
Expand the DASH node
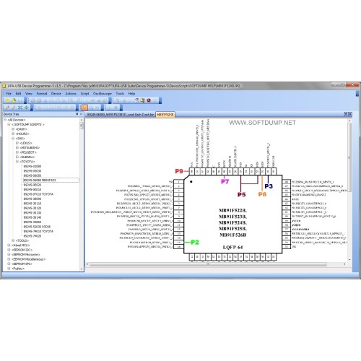click(x=13, y=129)
